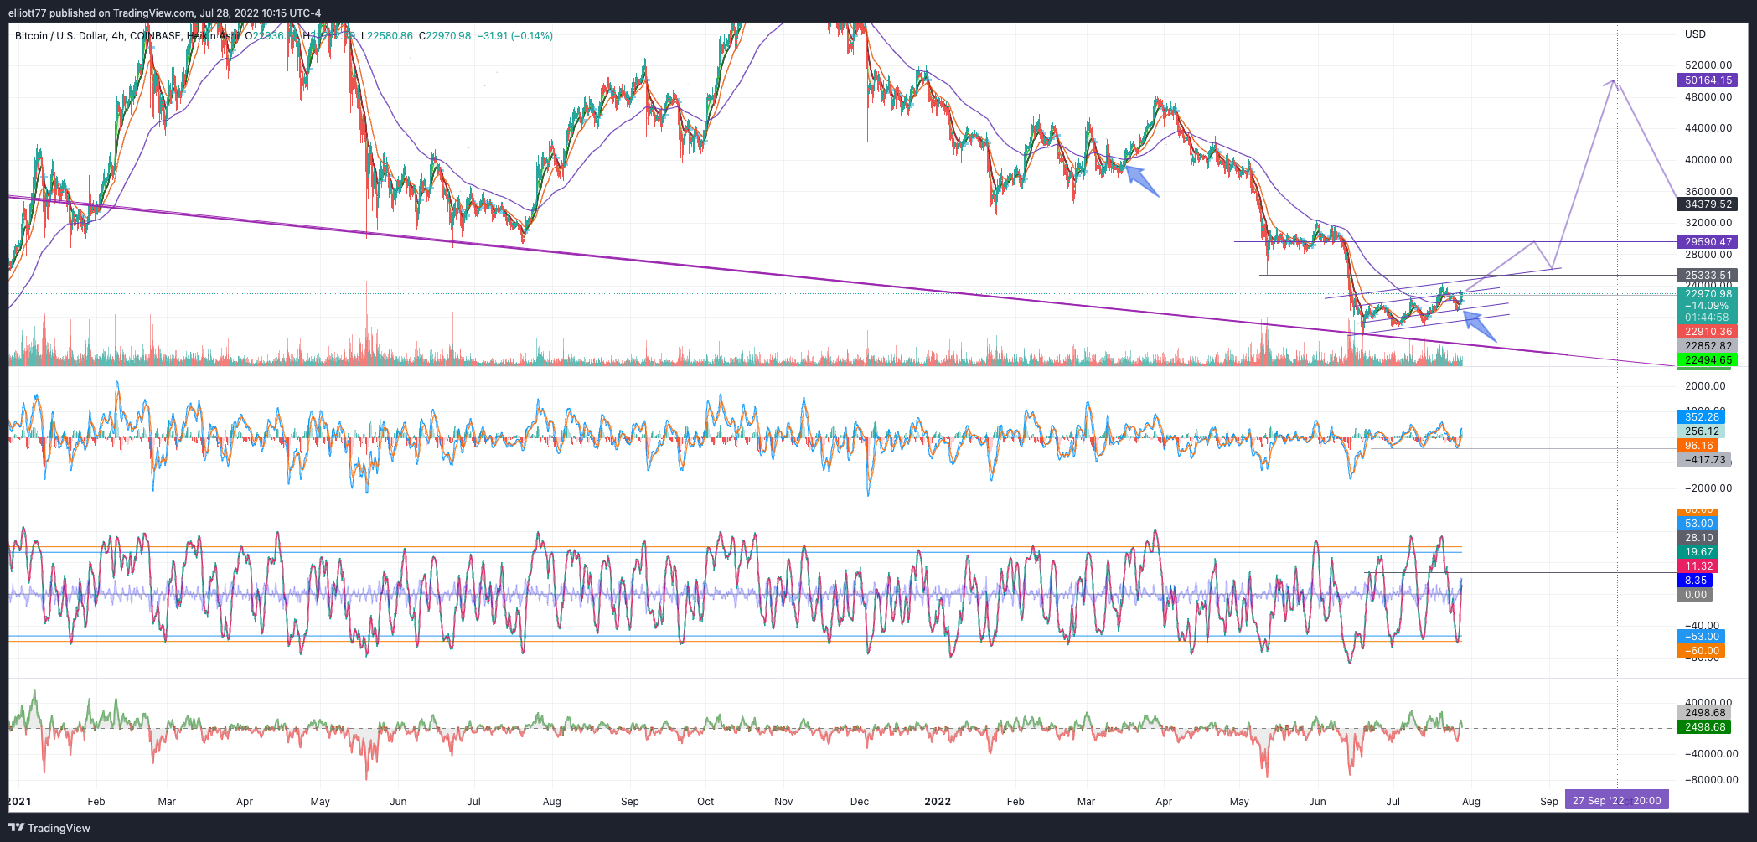Select the black 34379.52 price label
Viewport: 1757px width, 842px height.
point(1707,204)
